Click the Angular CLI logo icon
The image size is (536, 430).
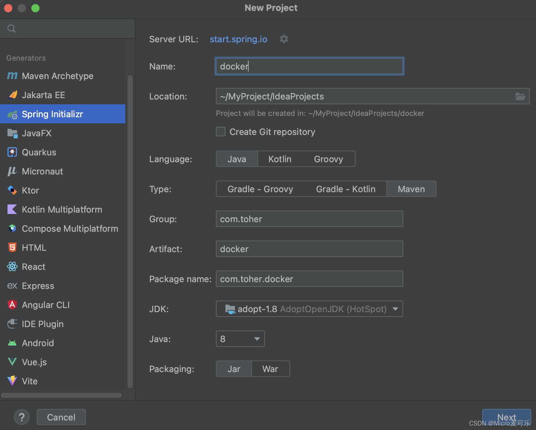12,305
